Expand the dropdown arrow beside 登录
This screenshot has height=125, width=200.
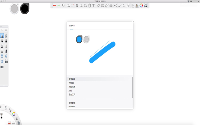click(198, 1)
